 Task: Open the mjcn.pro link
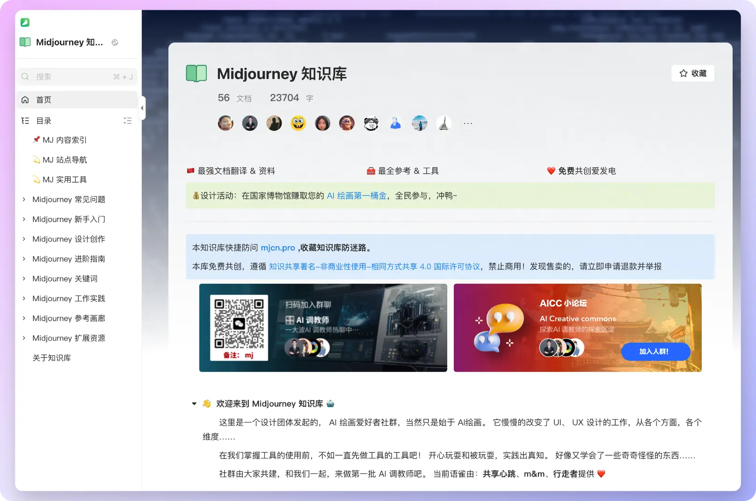tap(277, 248)
